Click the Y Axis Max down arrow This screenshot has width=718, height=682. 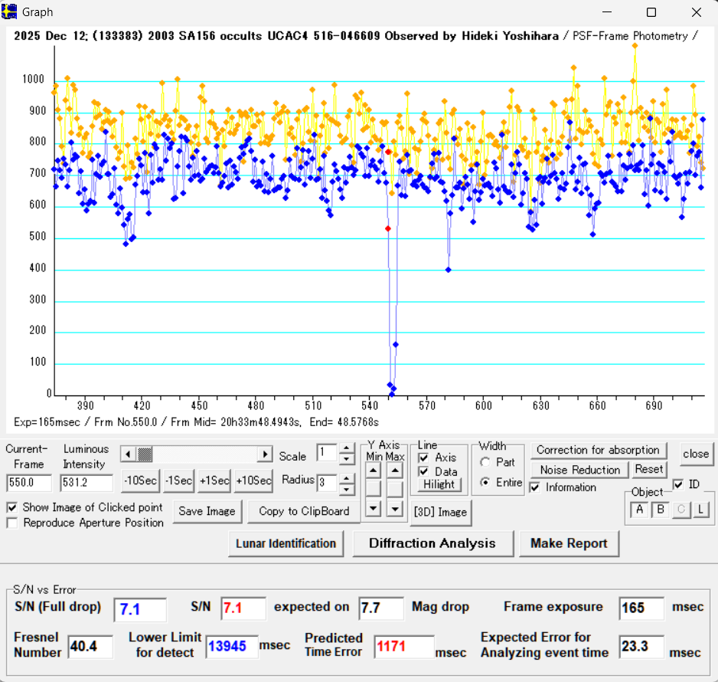(395, 507)
